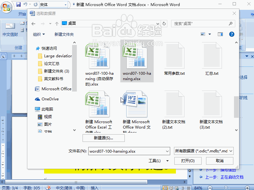Open 论文汇总 folder in sidebar
The width and height of the screenshot is (254, 190).
tap(49, 64)
